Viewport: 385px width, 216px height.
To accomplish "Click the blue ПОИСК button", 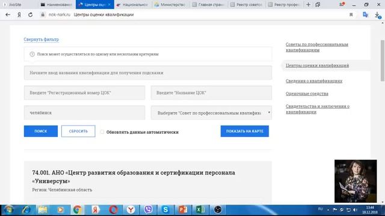I will pos(41,131).
